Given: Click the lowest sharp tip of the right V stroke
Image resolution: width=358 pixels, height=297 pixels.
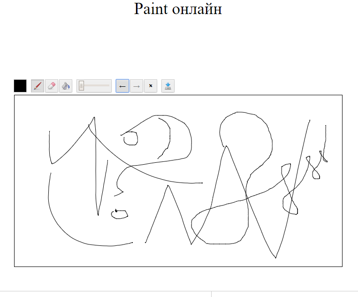Looking at the screenshot, I should pos(275,258).
